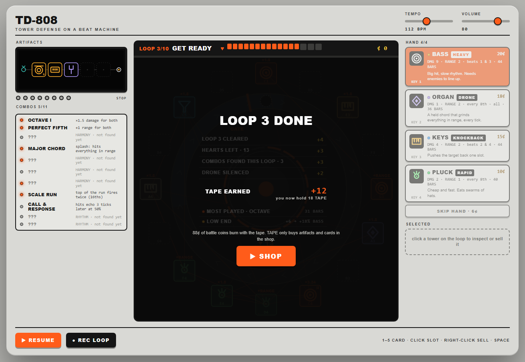This screenshot has width=525, height=362.
Task: Click the dashed SELECTED tower inspect box
Action: click(x=457, y=242)
